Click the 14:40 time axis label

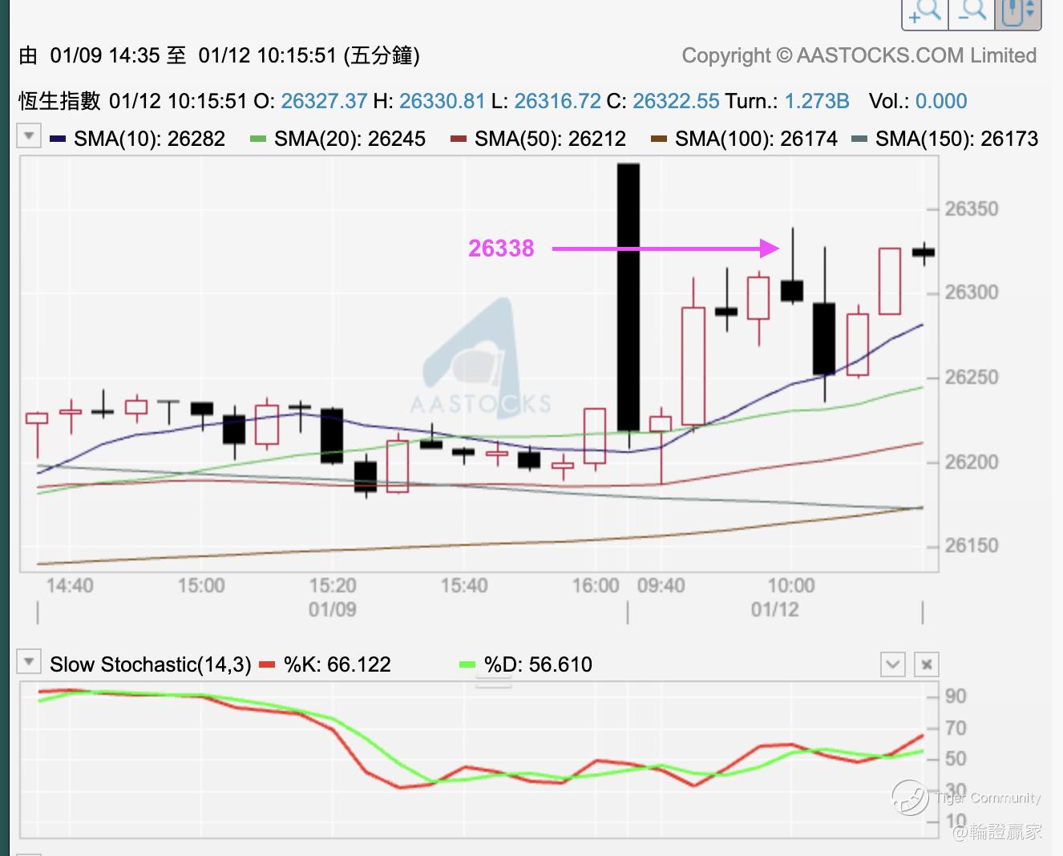pyautogui.click(x=70, y=585)
